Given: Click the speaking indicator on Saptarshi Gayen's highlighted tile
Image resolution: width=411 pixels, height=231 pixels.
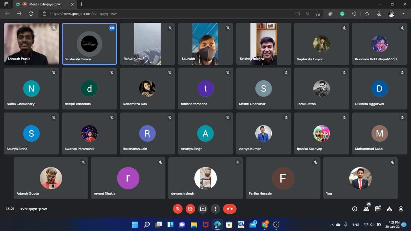Looking at the screenshot, I should [112, 28].
